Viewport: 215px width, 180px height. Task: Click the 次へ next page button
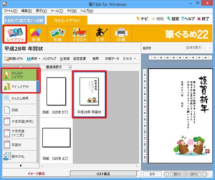click(195, 174)
